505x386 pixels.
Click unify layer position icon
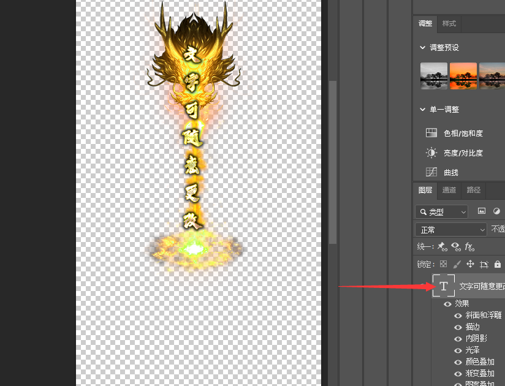pos(442,247)
